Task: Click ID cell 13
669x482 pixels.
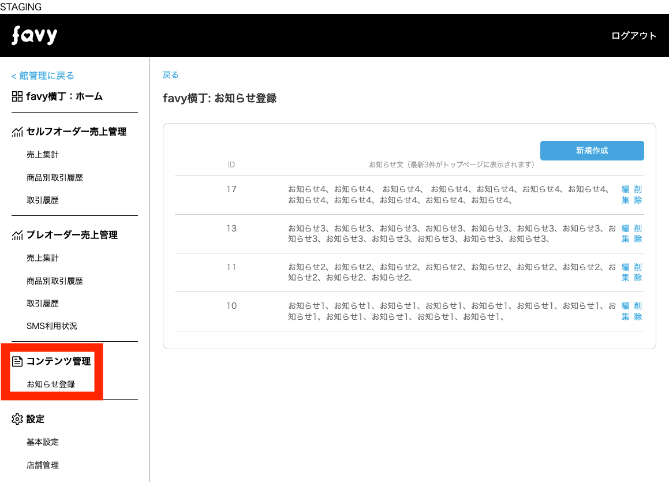Action: click(x=231, y=228)
